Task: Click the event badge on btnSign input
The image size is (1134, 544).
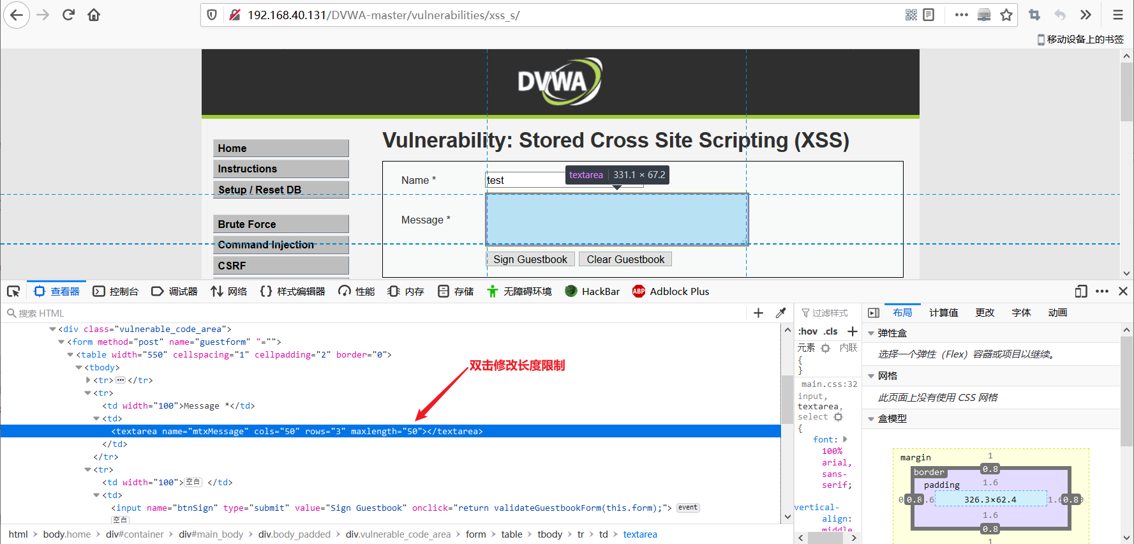Action: [688, 508]
